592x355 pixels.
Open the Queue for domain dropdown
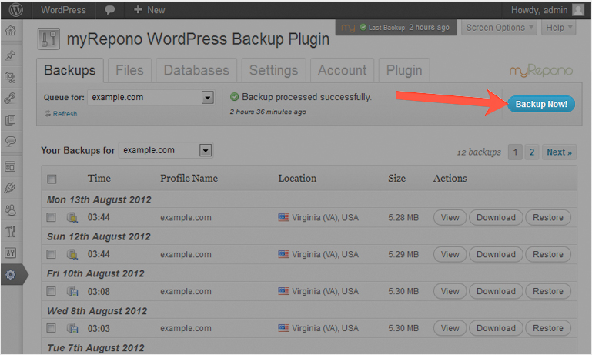point(151,98)
